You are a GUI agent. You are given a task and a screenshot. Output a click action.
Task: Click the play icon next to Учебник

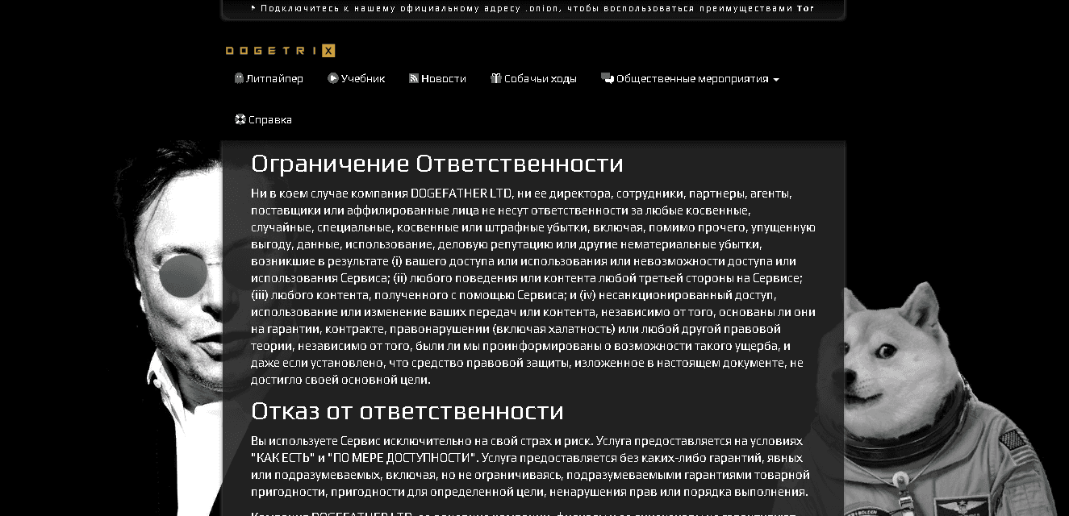(x=332, y=79)
